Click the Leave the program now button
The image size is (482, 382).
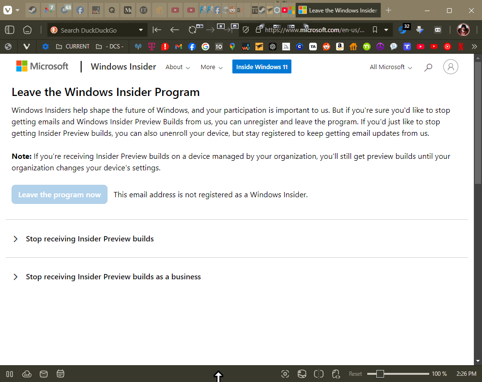[60, 194]
